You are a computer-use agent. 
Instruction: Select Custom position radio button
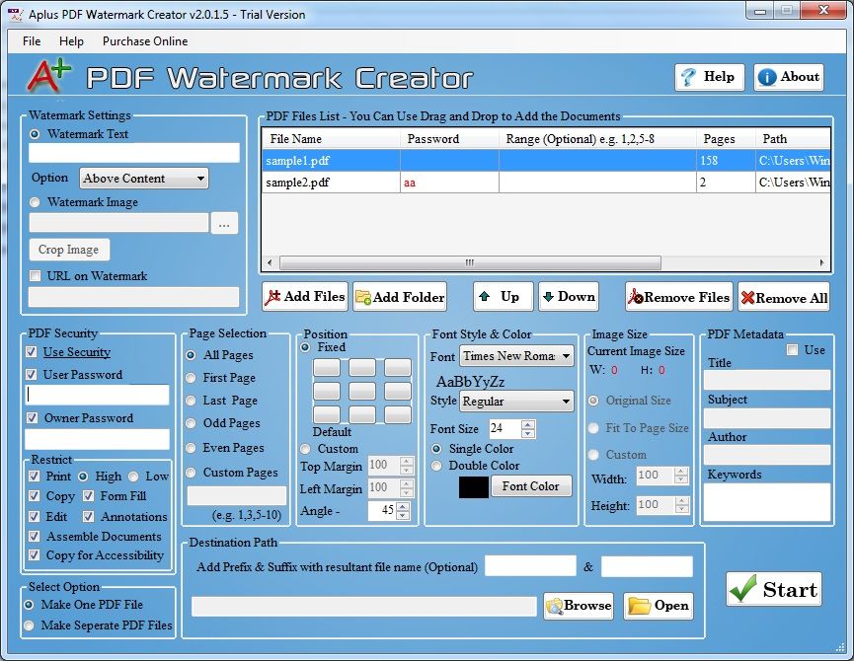(305, 449)
